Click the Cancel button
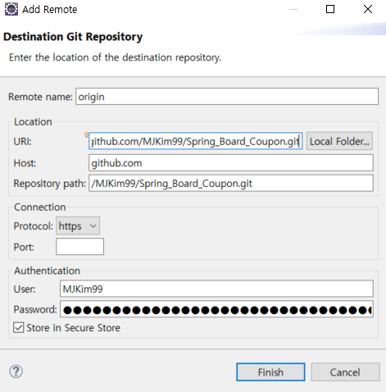386x392 pixels. pos(345,371)
